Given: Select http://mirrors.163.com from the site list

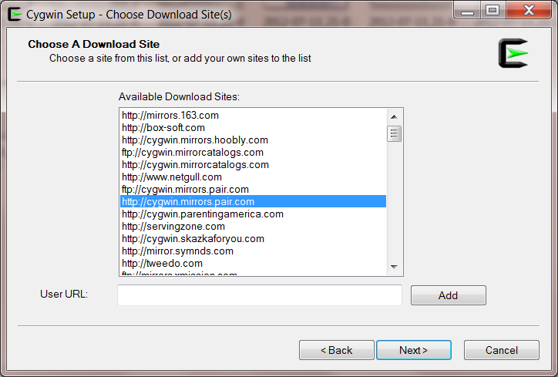Looking at the screenshot, I should coord(253,116).
